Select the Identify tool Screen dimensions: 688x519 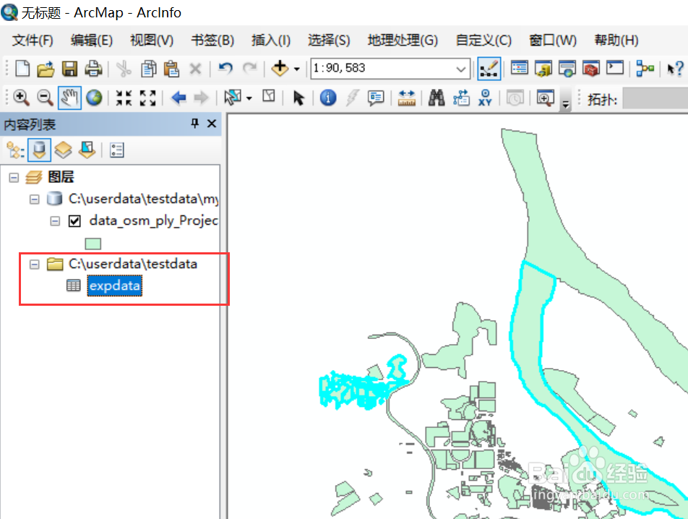click(328, 98)
